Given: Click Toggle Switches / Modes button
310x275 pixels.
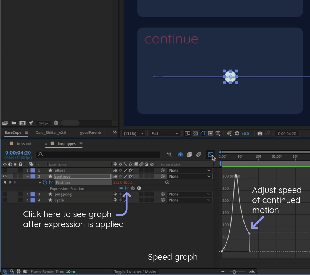Looking at the screenshot, I should click(135, 272).
